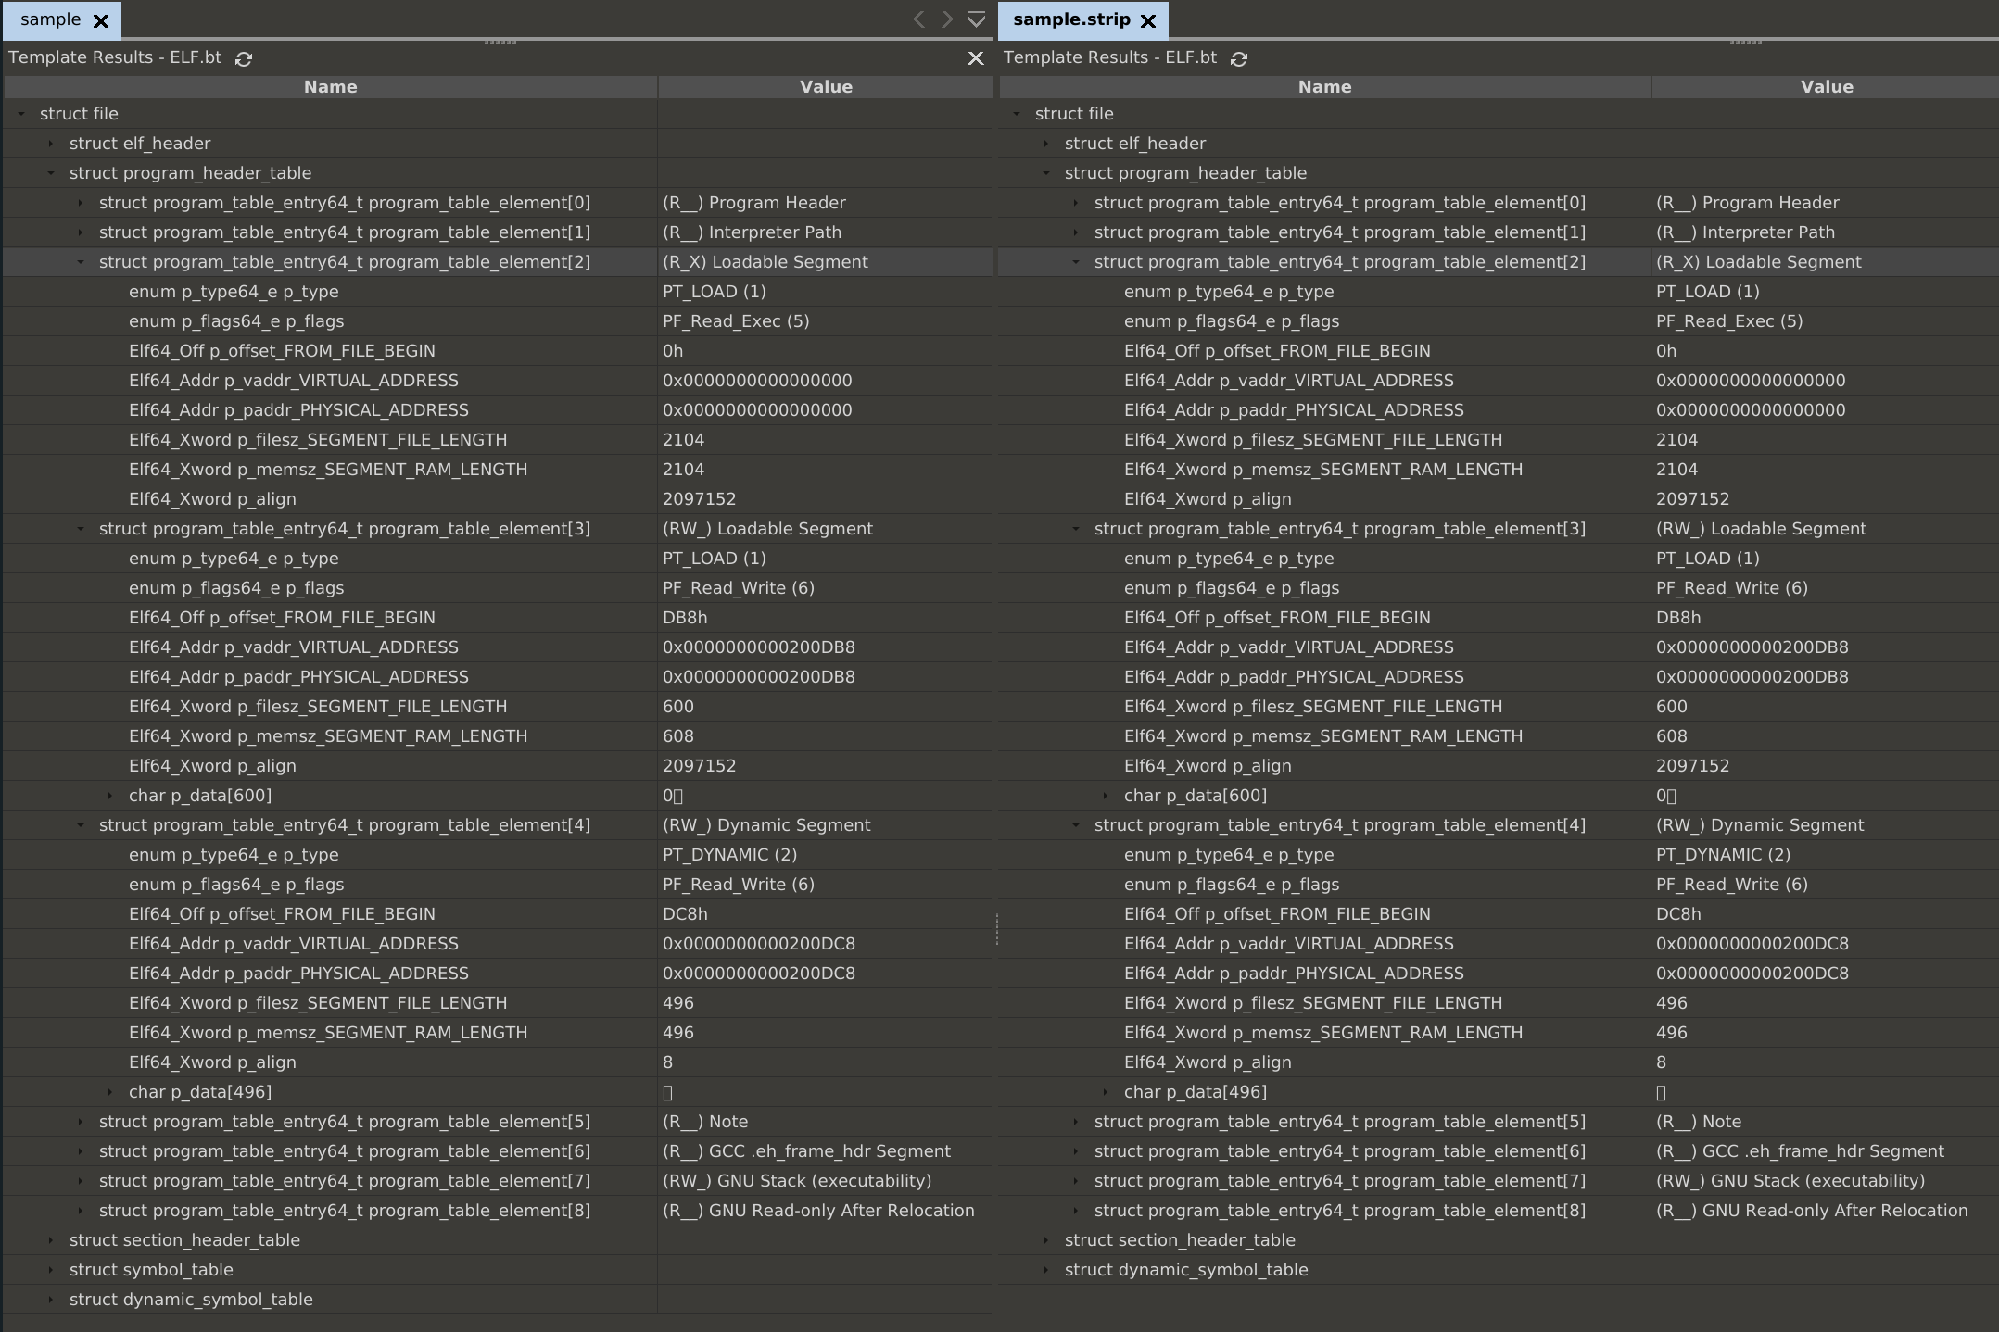The height and width of the screenshot is (1332, 1999).
Task: Collapse program_table_element[3] in the right panel
Action: coord(1076,529)
